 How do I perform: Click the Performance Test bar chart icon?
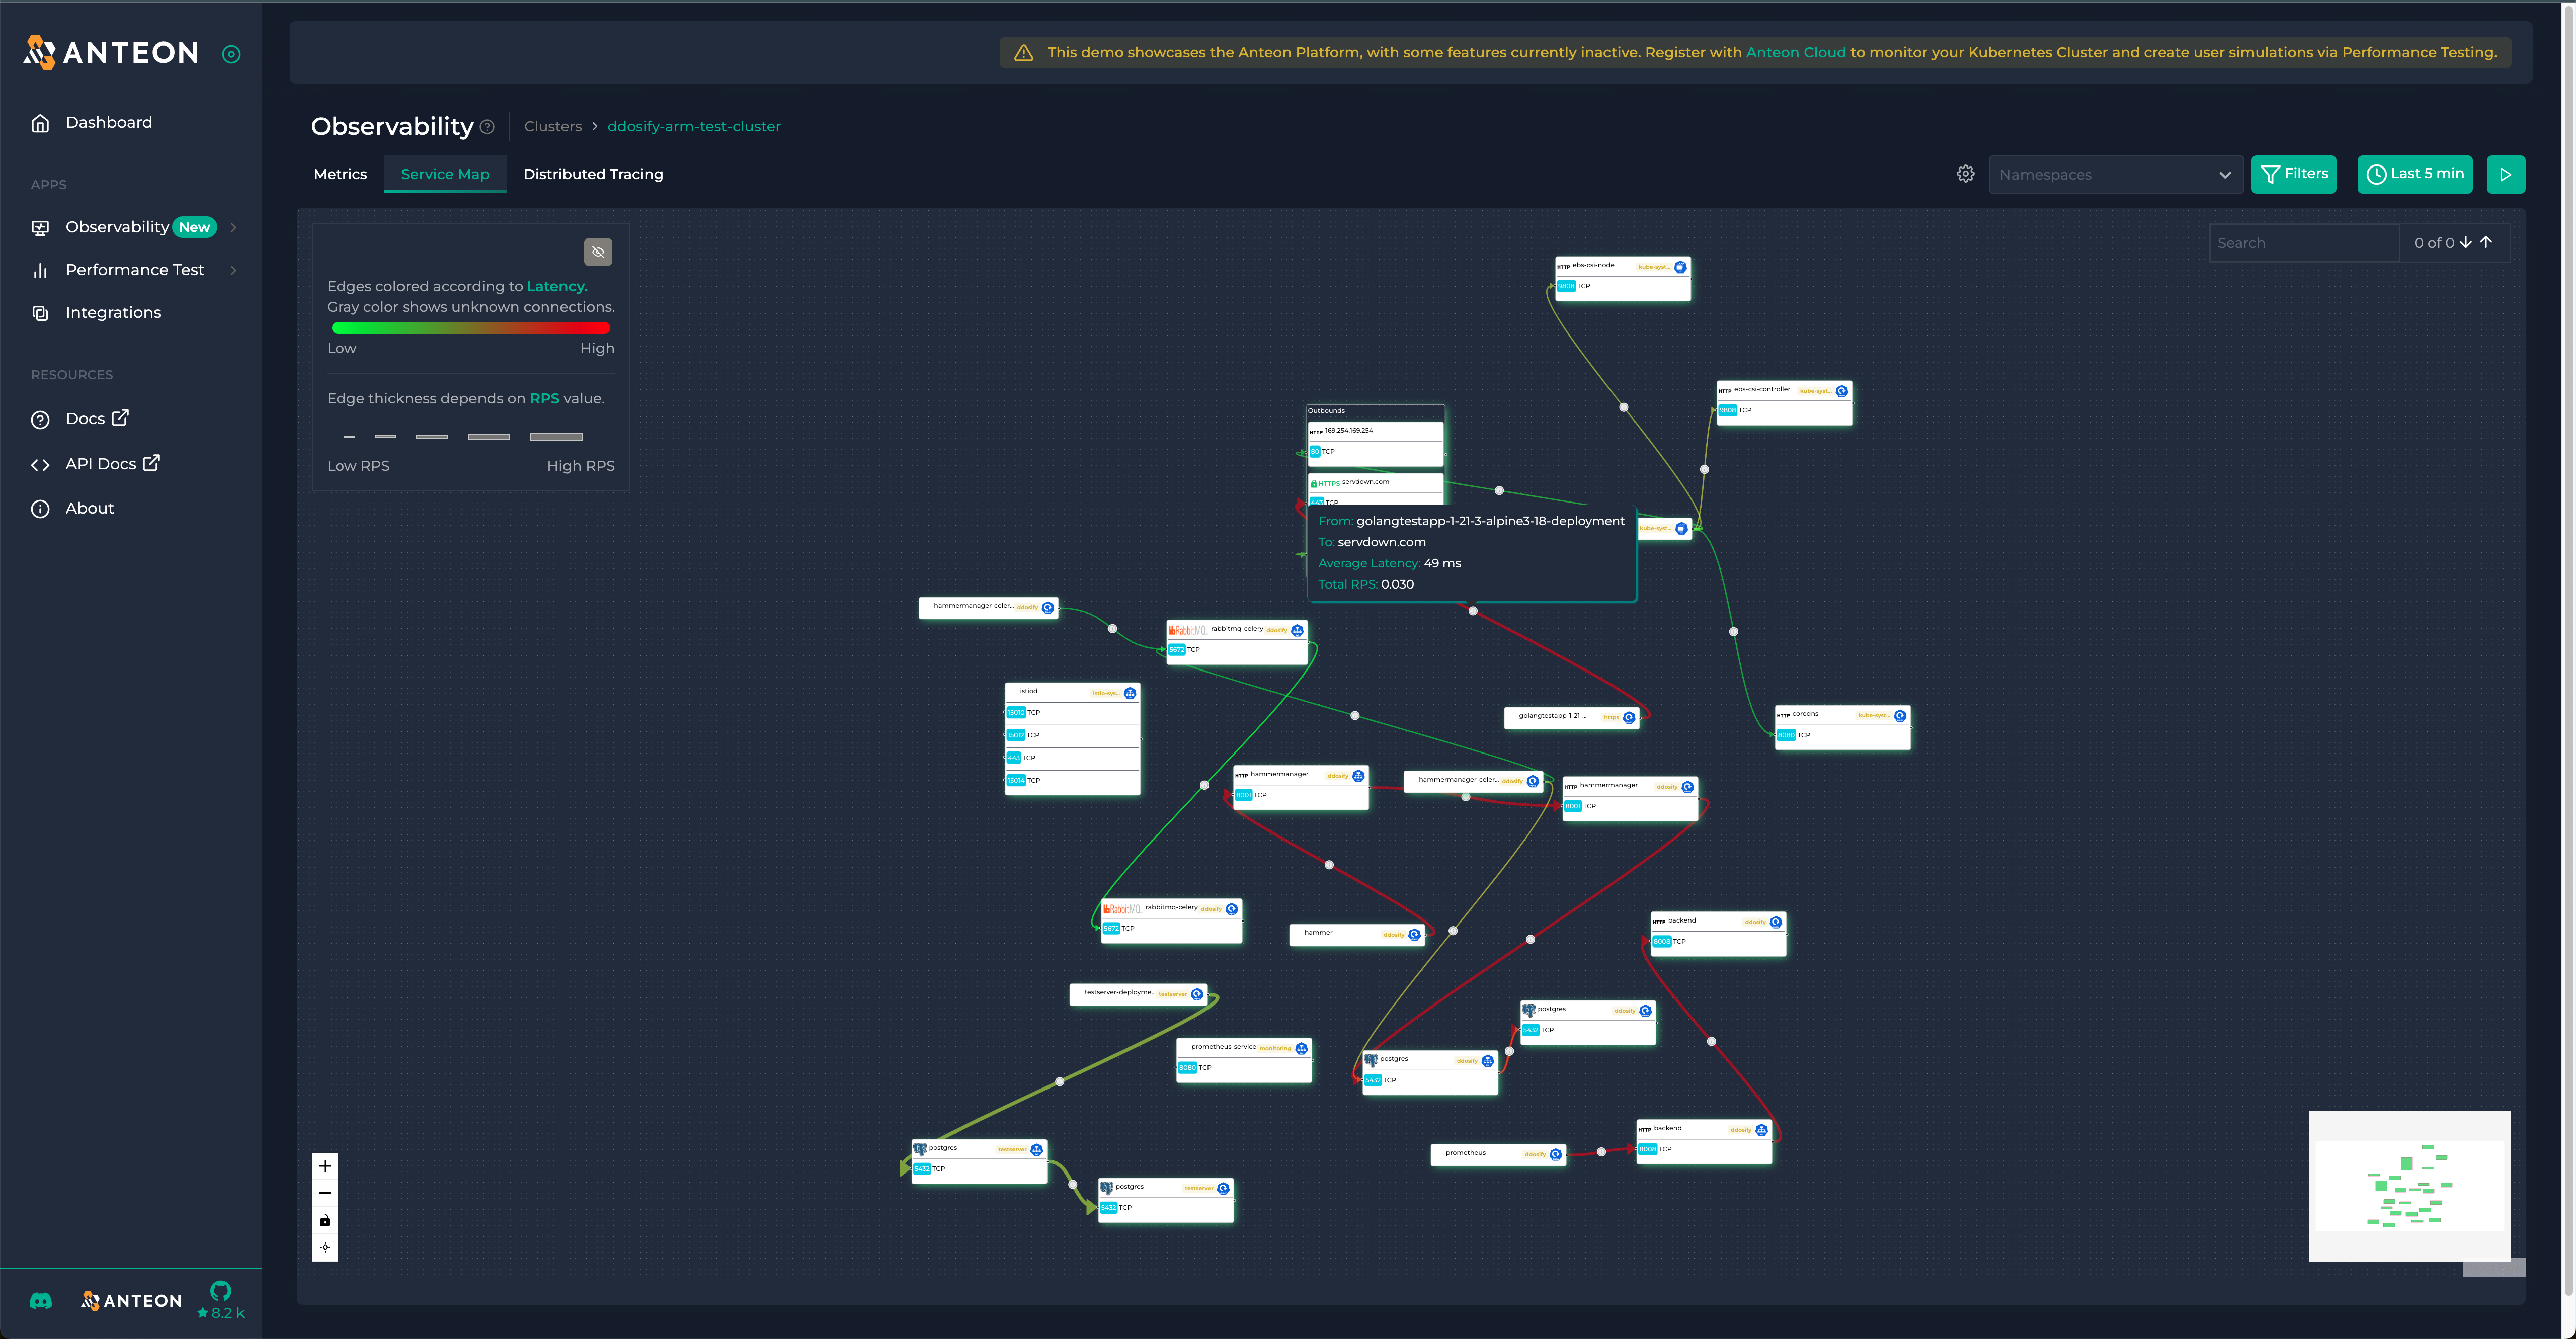coord(40,270)
